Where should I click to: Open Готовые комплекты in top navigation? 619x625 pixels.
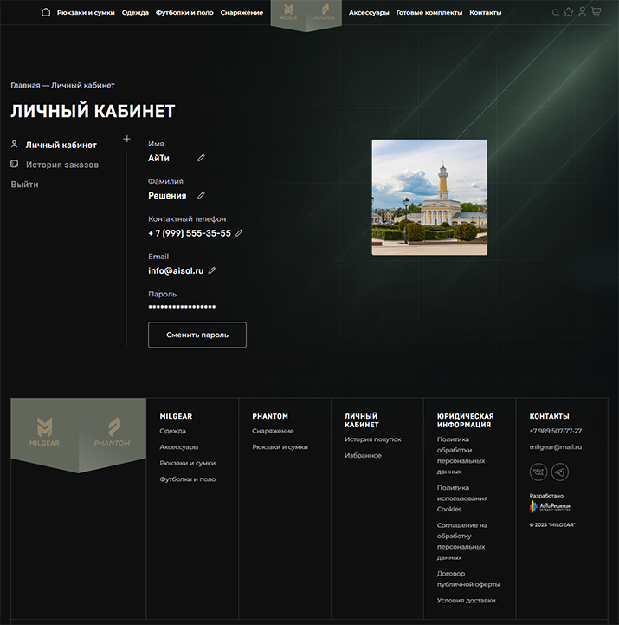coord(429,13)
